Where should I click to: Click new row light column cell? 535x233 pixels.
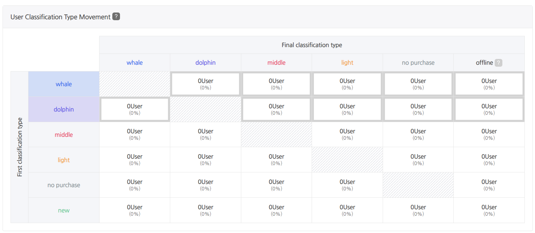(347, 210)
